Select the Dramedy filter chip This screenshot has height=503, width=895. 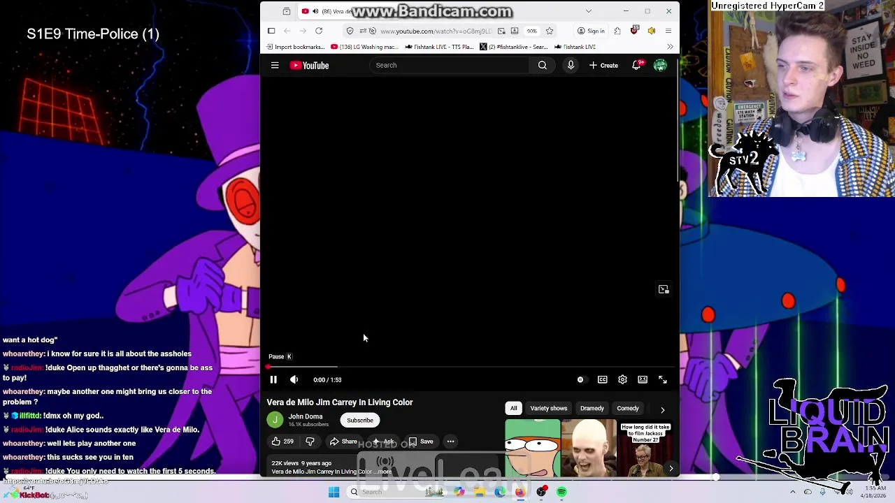coord(592,408)
